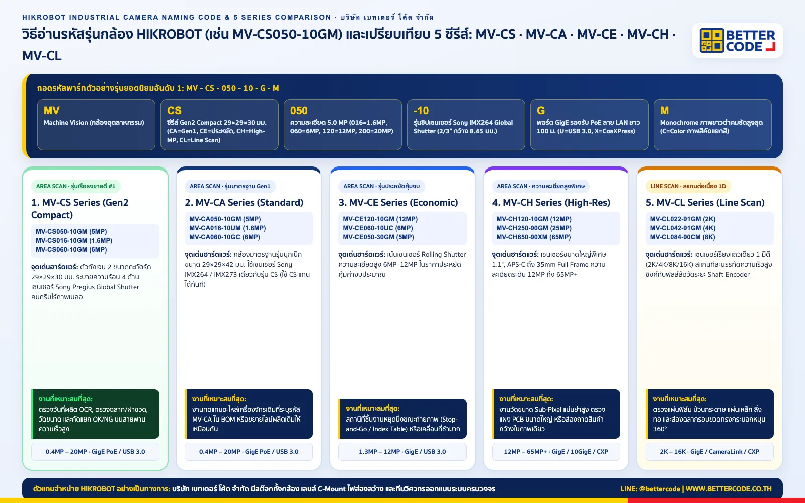Screen dimensions: 805x503
Task: Click the Better Code logo
Action: (737, 41)
